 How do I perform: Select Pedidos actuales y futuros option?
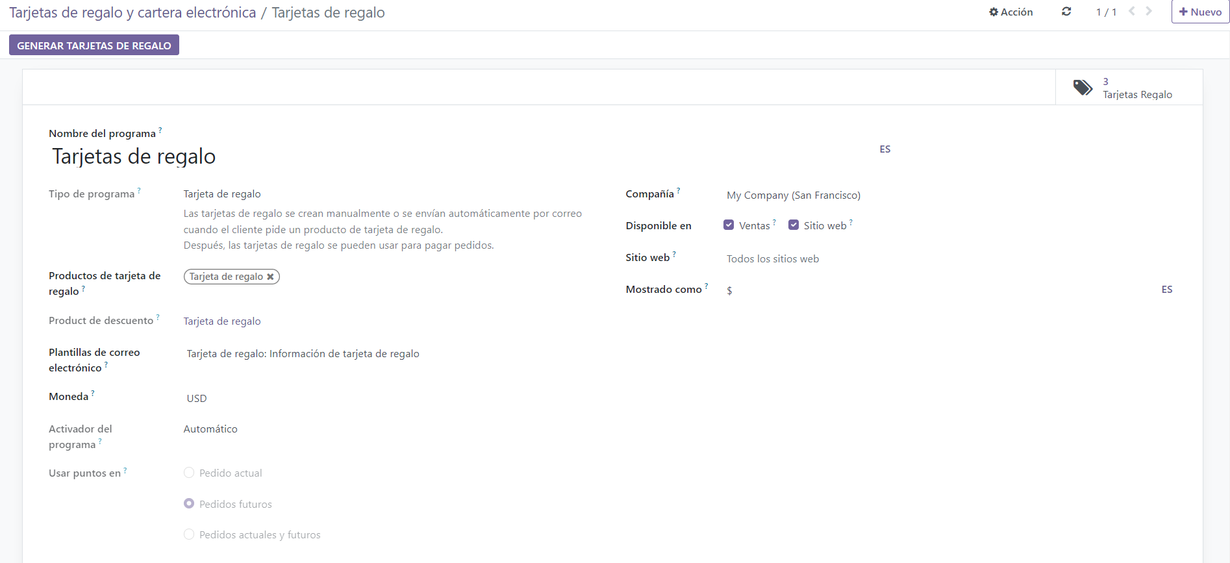point(189,534)
